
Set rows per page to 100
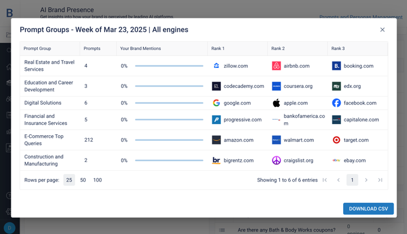click(x=97, y=180)
